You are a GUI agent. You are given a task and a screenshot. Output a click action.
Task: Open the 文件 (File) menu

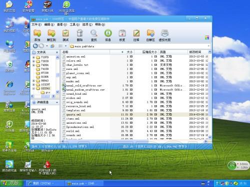[36, 24]
